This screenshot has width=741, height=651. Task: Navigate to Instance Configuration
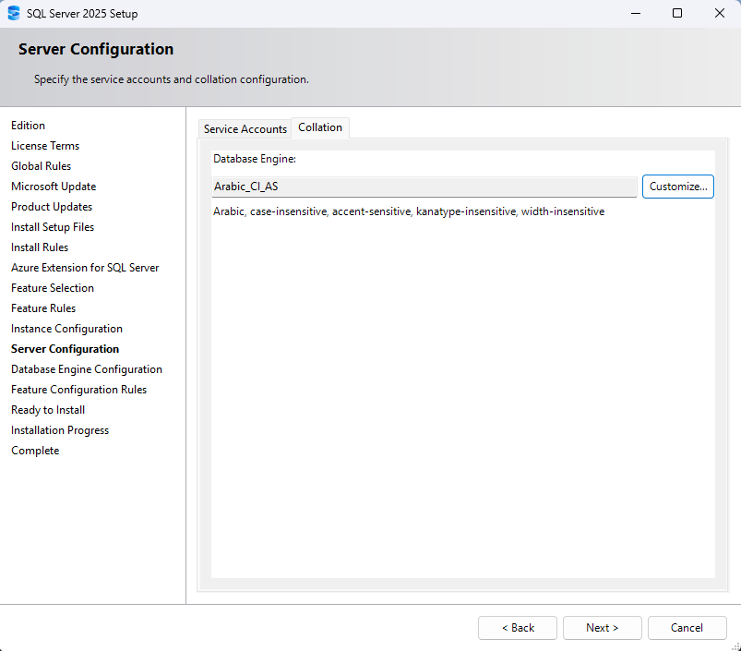[66, 328]
